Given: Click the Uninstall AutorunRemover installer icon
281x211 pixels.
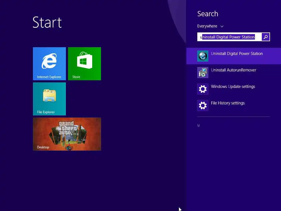Looking at the screenshot, I should point(203,73).
